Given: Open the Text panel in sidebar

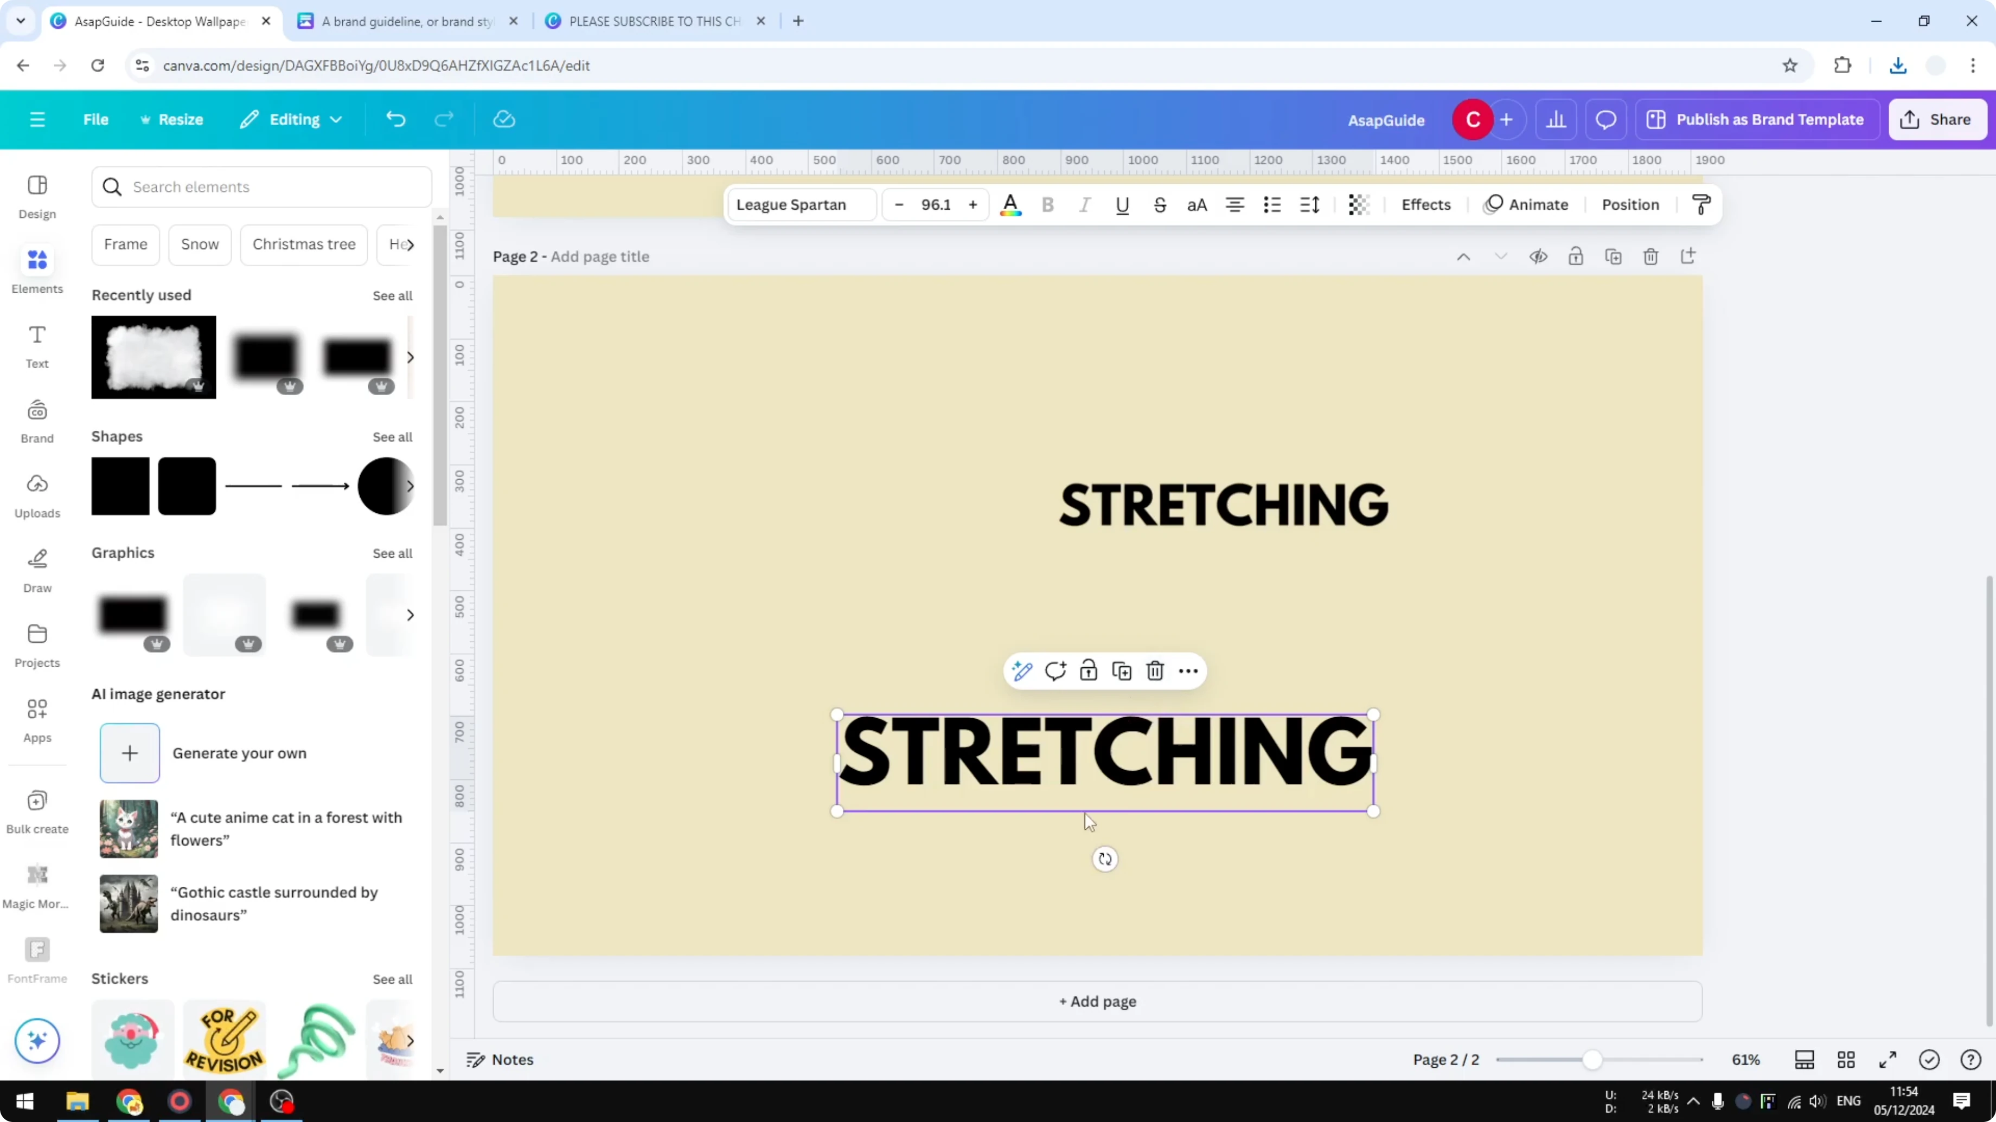Looking at the screenshot, I should point(37,346).
